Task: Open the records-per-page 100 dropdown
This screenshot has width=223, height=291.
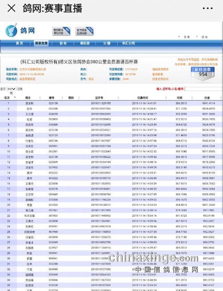Action: point(11,89)
